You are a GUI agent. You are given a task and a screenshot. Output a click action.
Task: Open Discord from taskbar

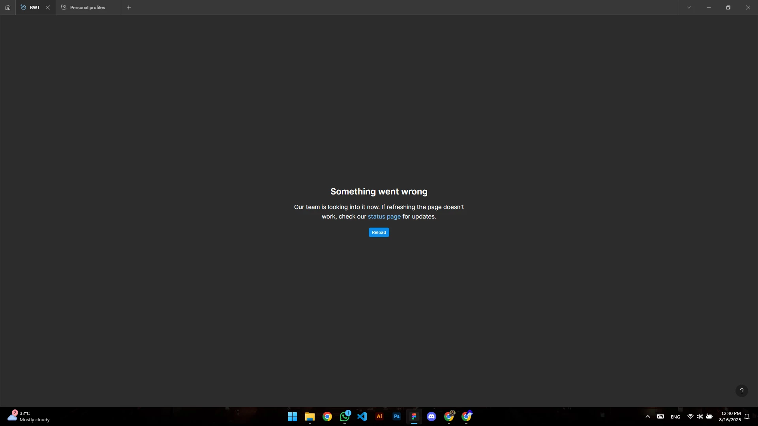click(432, 417)
